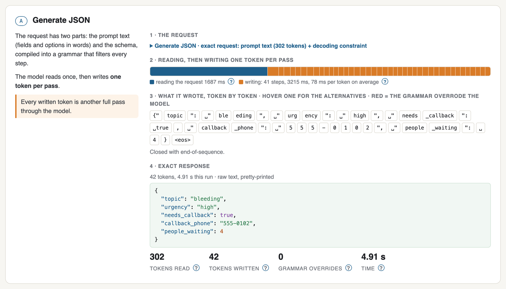
Task: Select the 'urg' token chip
Action: [x=292, y=116]
